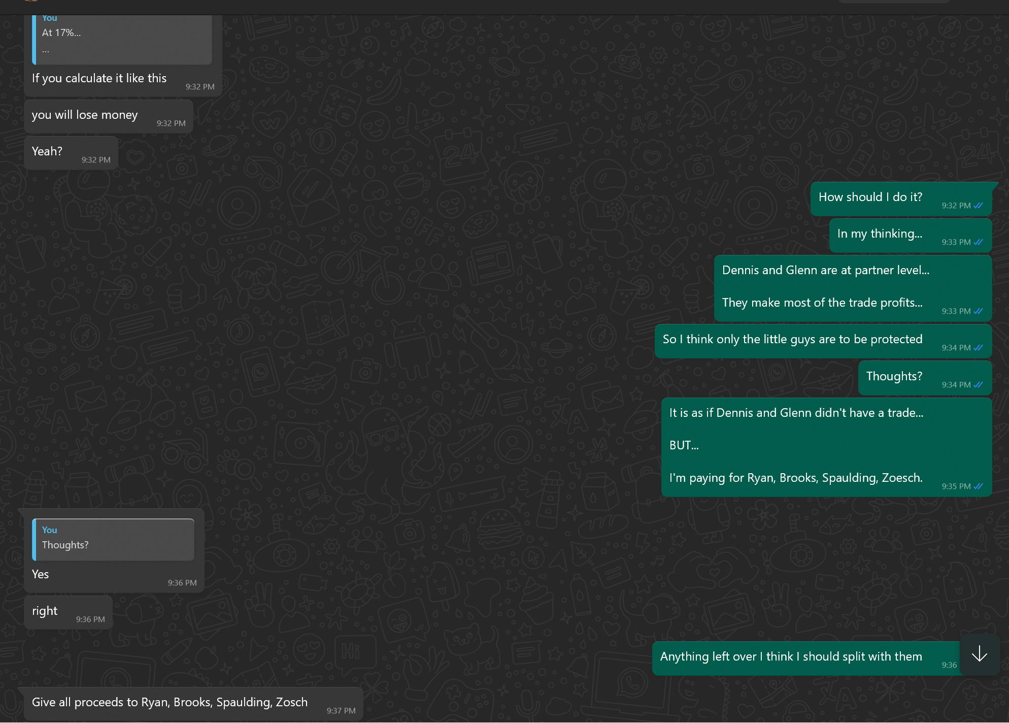1009x723 pixels.
Task: Click read receipt ticks on "How should I do it?"
Action: tap(979, 206)
